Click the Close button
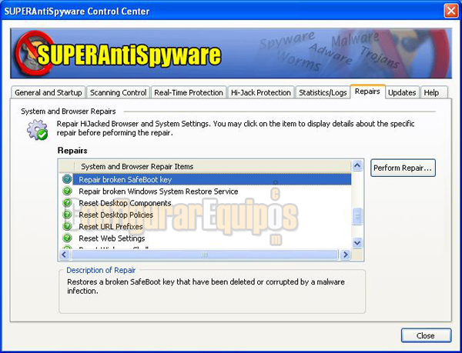Viewport: 462px width, 353px height. point(426,335)
